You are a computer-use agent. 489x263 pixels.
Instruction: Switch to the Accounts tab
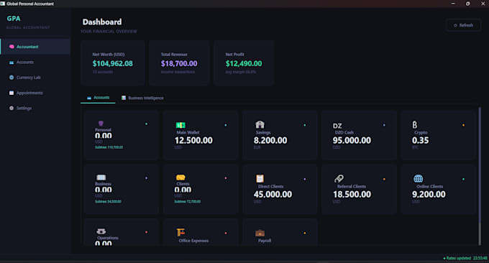98,98
